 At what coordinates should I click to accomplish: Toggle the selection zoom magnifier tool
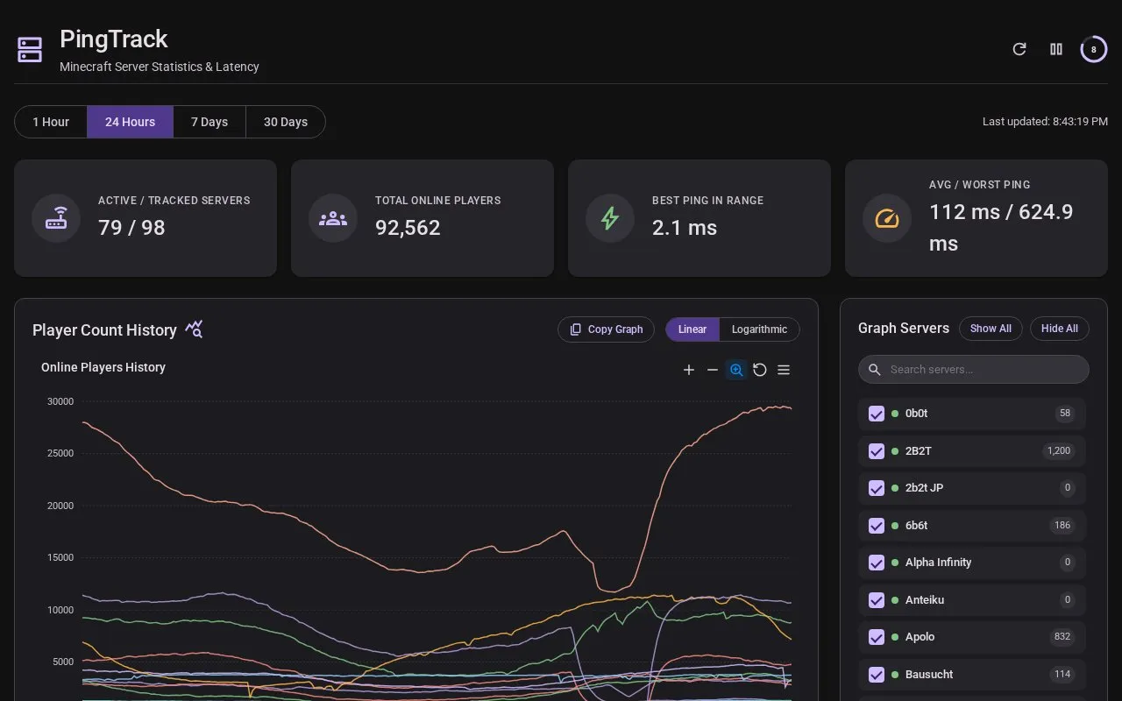736,370
